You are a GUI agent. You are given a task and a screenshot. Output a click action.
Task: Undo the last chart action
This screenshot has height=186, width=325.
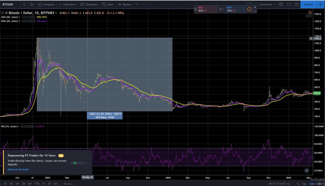[x=137, y=4]
